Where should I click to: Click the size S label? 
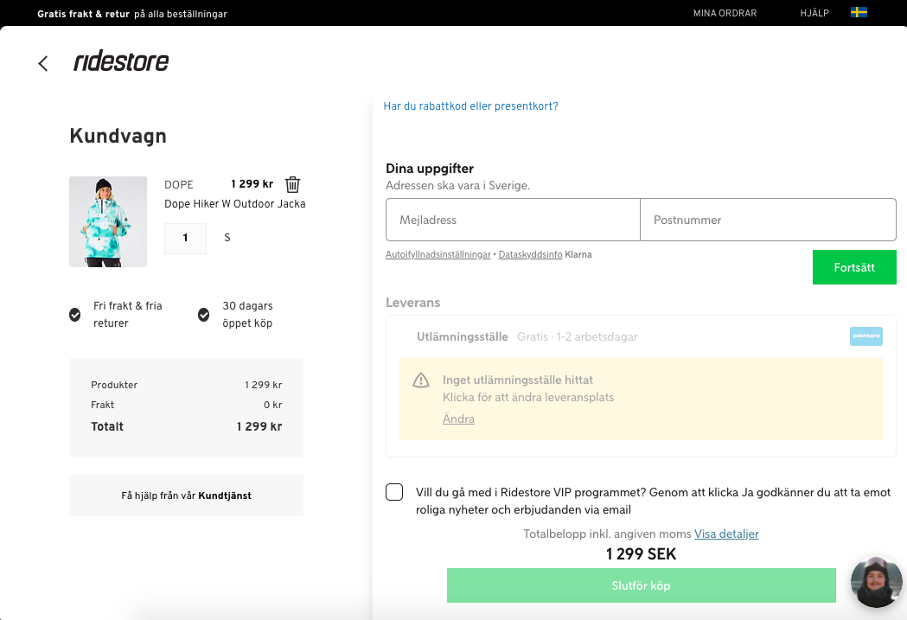point(227,238)
